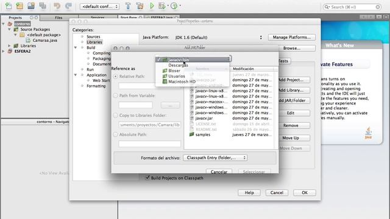Switch to the Files tab
390x219 pixels.
click(x=58, y=18)
